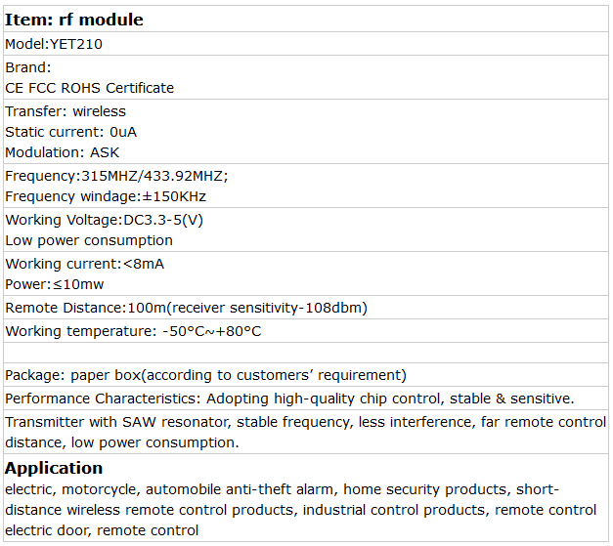Click the Brand: label
This screenshot has width=613, height=546.
pyautogui.click(x=28, y=67)
